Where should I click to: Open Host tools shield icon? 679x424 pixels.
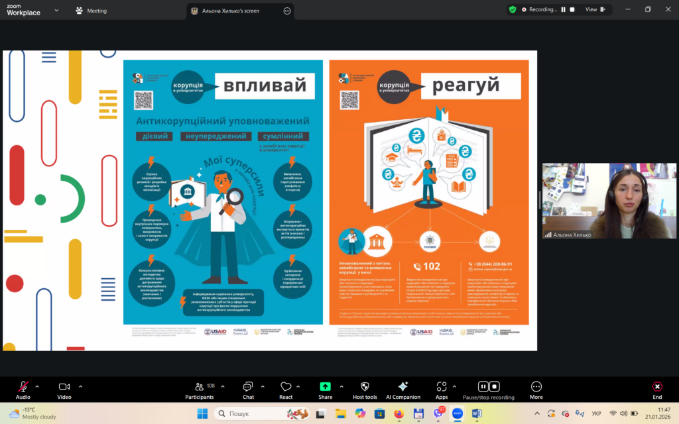pos(364,387)
